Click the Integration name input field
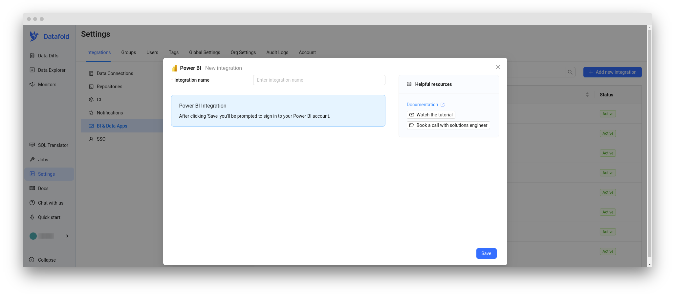Image resolution: width=675 pixels, height=300 pixels. (x=319, y=80)
